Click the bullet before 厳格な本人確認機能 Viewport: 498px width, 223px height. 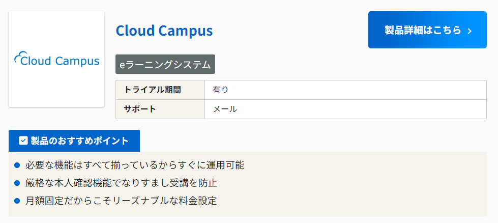17,183
